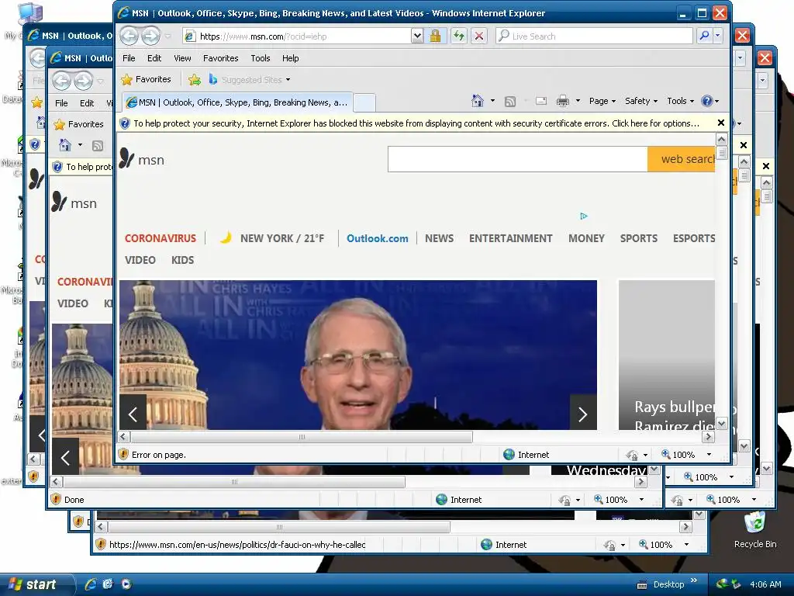Go back using front window's Back arrow
The width and height of the screenshot is (794, 596).
click(x=129, y=36)
